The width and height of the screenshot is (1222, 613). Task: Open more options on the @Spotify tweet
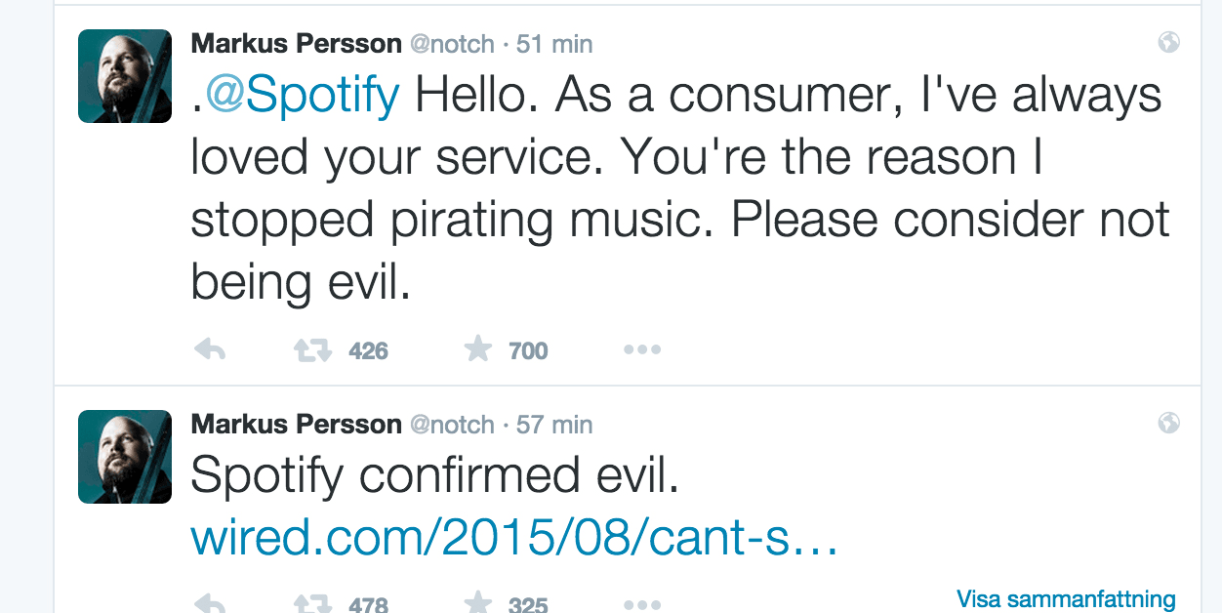[x=641, y=349]
